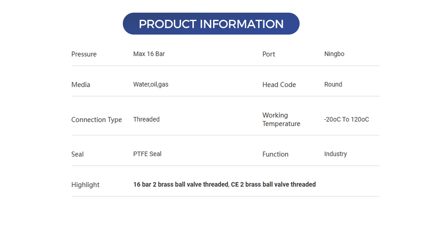Viewport: 422px width, 226px height.
Task: Select the Seal label
Action: click(78, 154)
